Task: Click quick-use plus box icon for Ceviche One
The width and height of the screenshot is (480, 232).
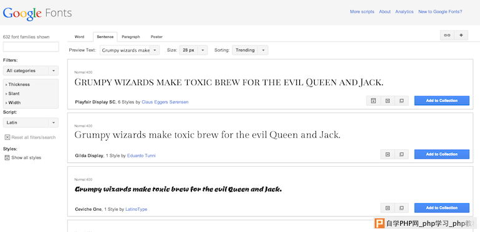Action: pyautogui.click(x=388, y=208)
